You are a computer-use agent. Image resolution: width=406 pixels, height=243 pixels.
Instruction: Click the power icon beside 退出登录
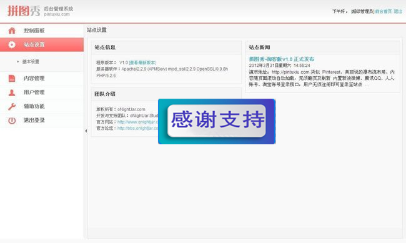coord(12,121)
